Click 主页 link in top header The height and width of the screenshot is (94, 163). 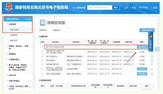click(126, 8)
